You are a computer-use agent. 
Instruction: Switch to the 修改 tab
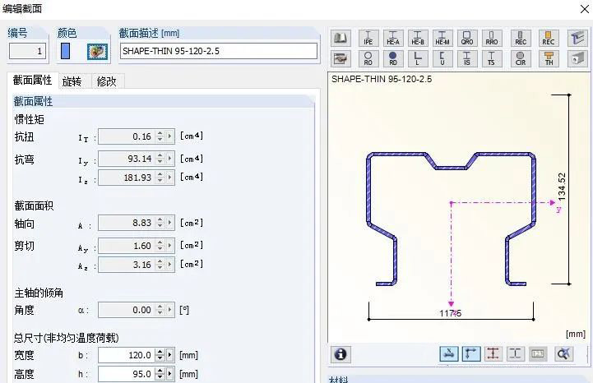point(106,81)
